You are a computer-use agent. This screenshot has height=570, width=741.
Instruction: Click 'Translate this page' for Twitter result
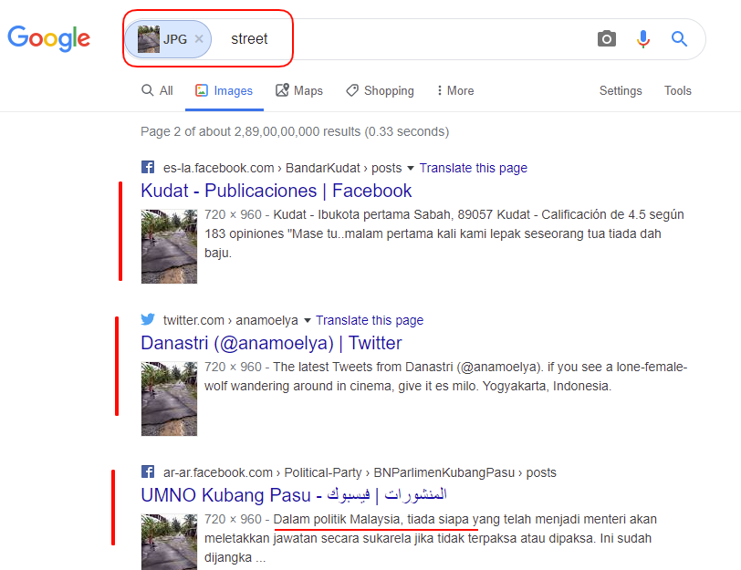[370, 320]
